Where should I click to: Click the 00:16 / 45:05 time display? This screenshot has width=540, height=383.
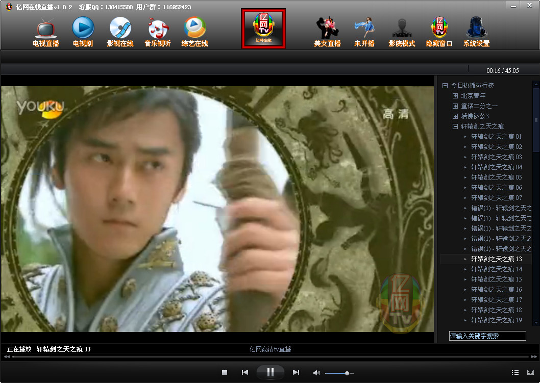(502, 70)
